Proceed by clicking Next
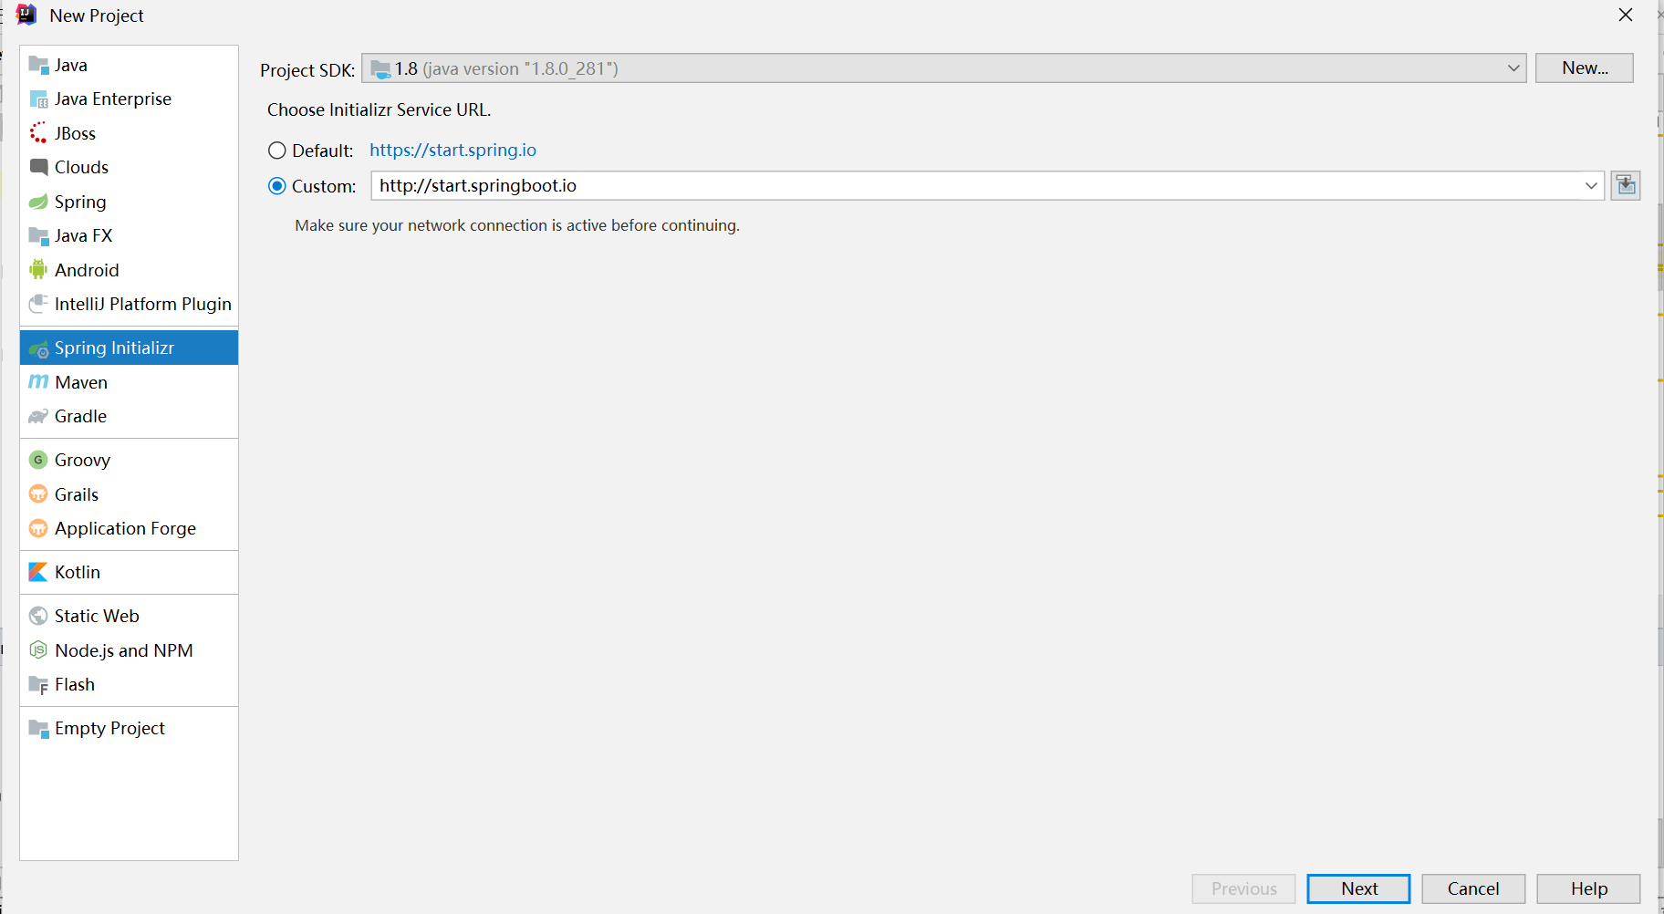1664x914 pixels. click(1358, 888)
